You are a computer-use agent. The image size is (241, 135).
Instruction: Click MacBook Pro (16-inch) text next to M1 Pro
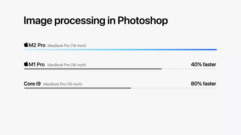click(x=67, y=65)
